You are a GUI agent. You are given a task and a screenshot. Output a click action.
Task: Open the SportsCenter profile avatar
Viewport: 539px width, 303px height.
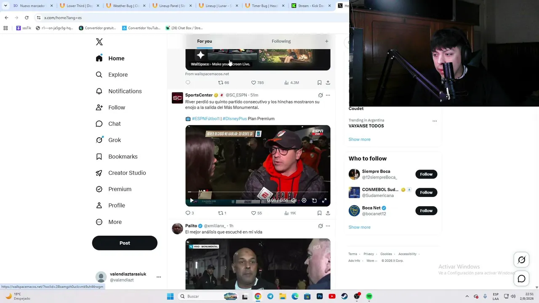[177, 98]
